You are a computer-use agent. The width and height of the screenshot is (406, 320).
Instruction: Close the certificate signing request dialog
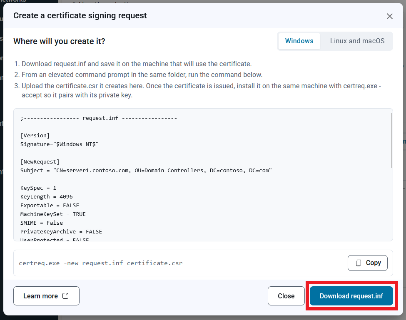[x=389, y=16]
